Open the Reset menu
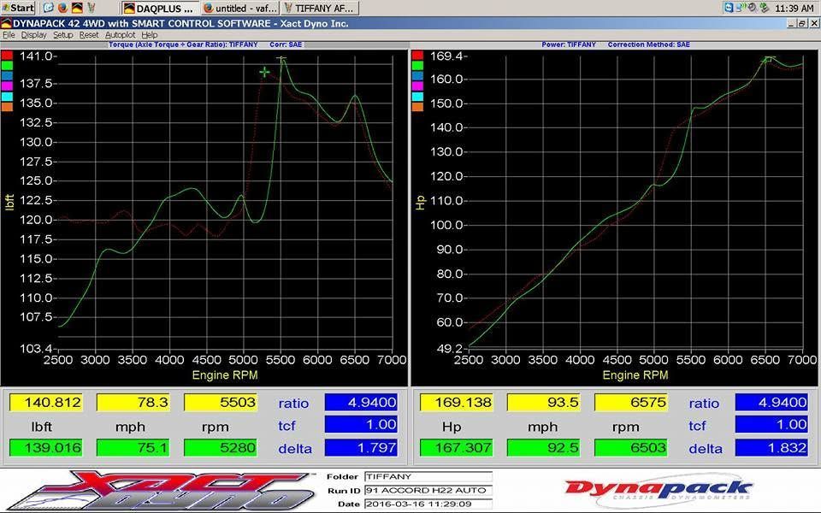This screenshot has width=821, height=513. pyautogui.click(x=88, y=35)
